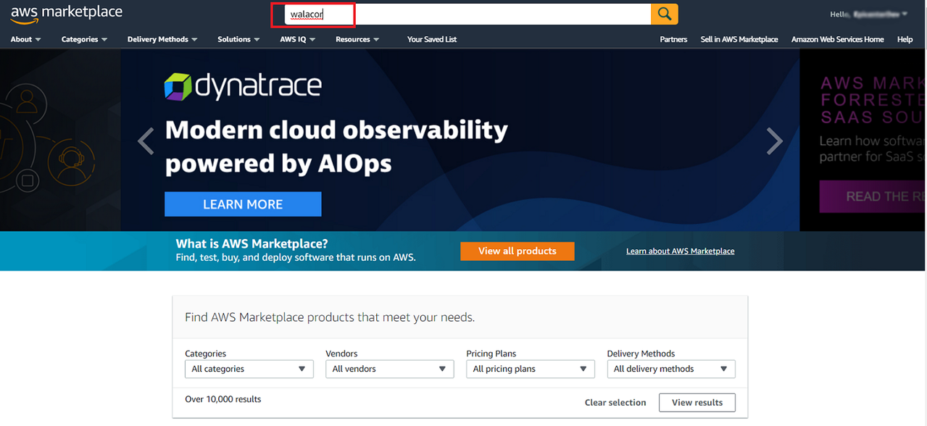Open Your Saved List
The width and height of the screenshot is (927, 426).
[432, 39]
